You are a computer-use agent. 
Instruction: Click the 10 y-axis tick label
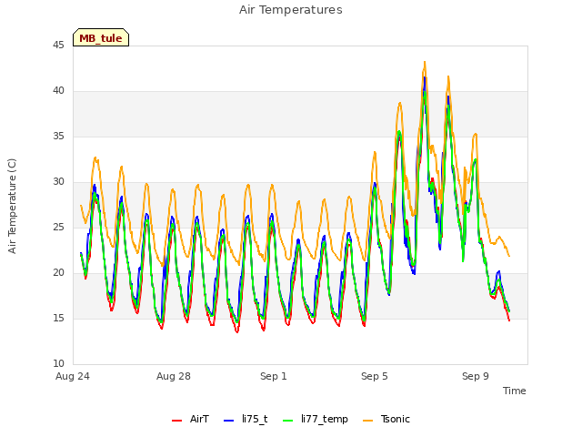click(58, 364)
